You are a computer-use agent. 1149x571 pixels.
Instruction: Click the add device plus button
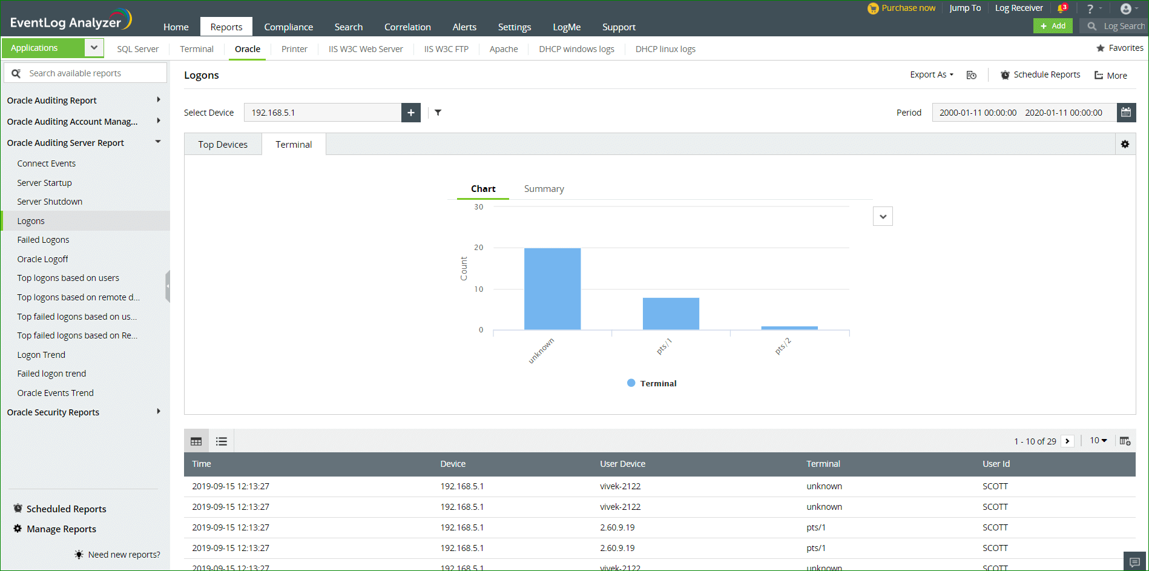coord(411,113)
